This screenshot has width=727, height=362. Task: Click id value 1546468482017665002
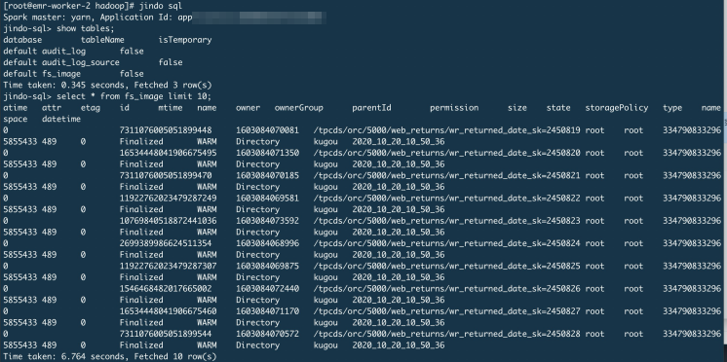[x=166, y=289]
